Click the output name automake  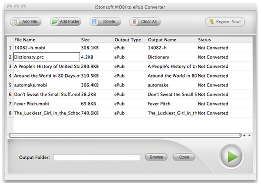(x=172, y=85)
